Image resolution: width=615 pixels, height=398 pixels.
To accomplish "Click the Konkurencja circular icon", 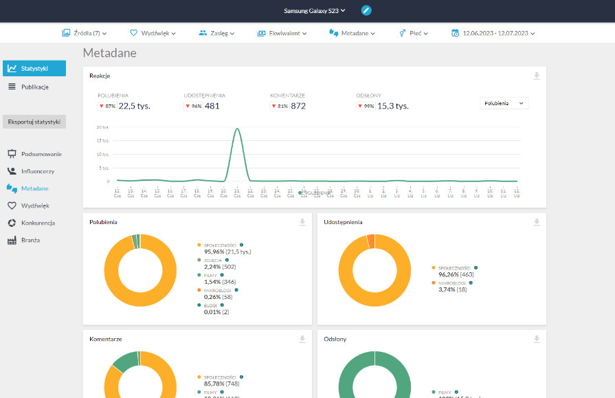I will [x=12, y=223].
